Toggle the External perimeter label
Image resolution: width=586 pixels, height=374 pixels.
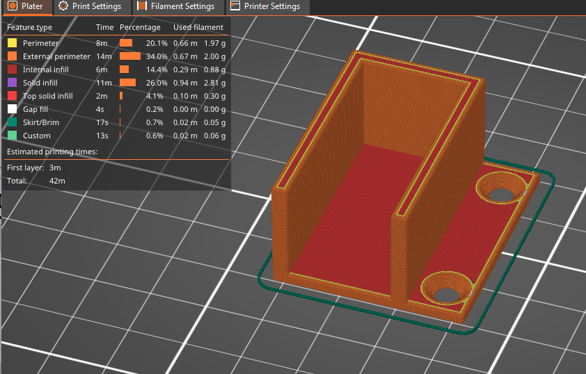pyautogui.click(x=56, y=56)
